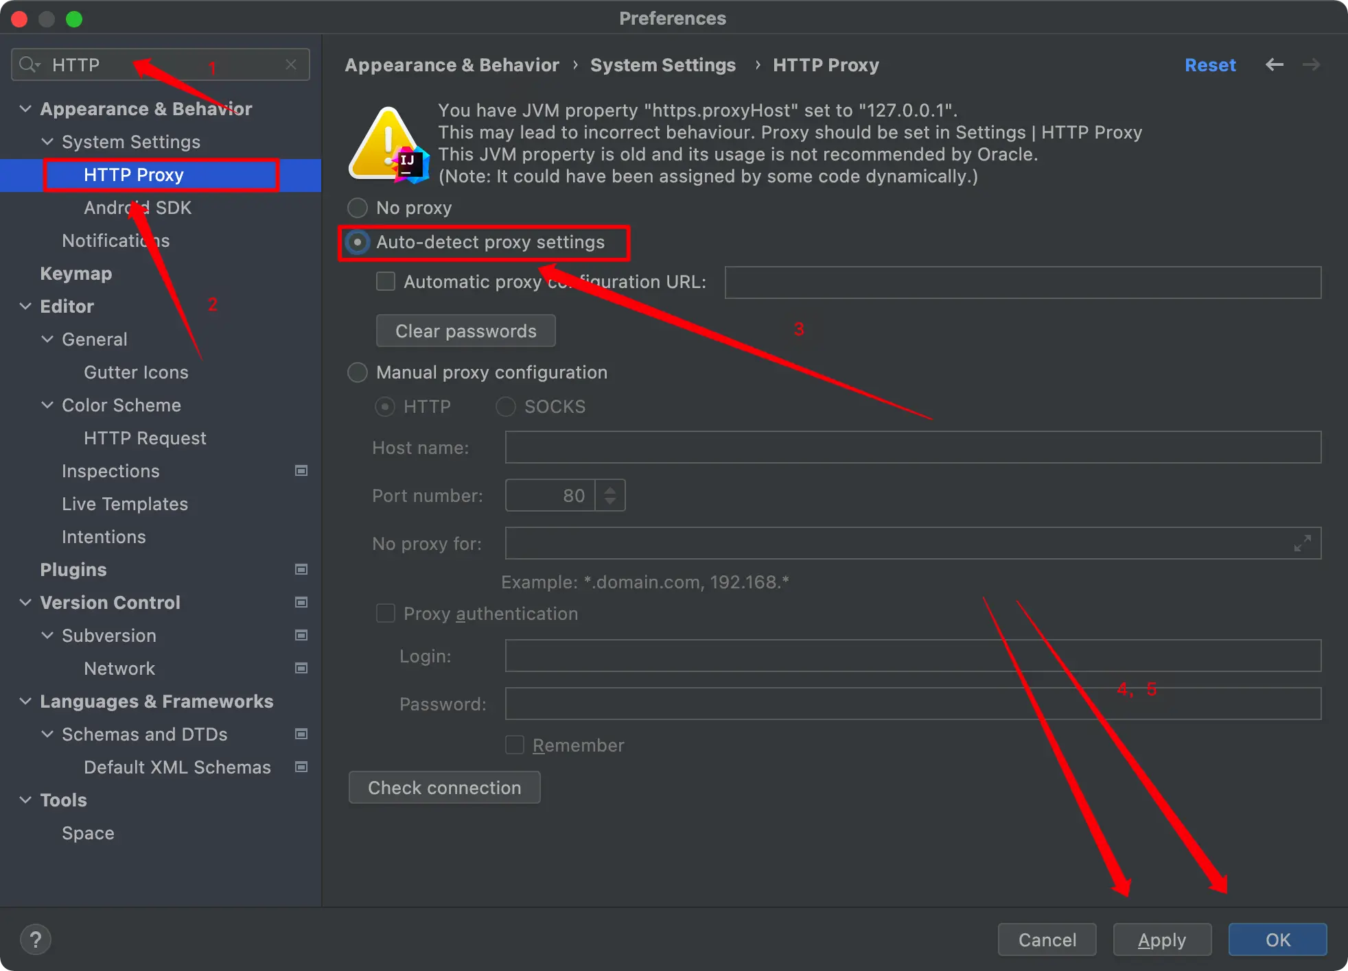Click the Plugins project-level settings icon

[301, 570]
